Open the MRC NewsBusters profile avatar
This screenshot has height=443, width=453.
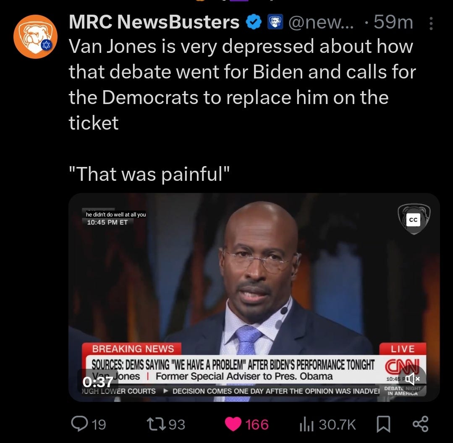(35, 36)
